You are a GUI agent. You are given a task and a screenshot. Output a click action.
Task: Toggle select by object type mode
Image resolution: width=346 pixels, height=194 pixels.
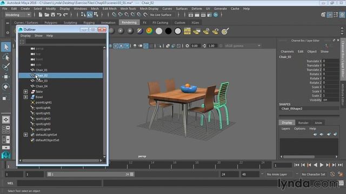pyautogui.click(x=90, y=15)
